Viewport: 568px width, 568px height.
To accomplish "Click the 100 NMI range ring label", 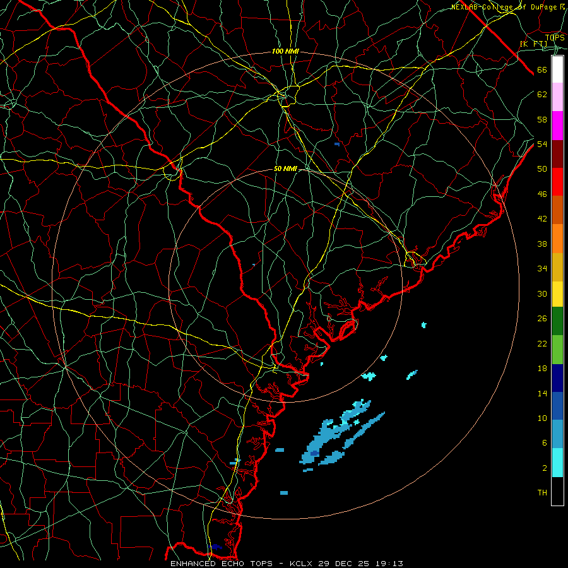I will [285, 52].
